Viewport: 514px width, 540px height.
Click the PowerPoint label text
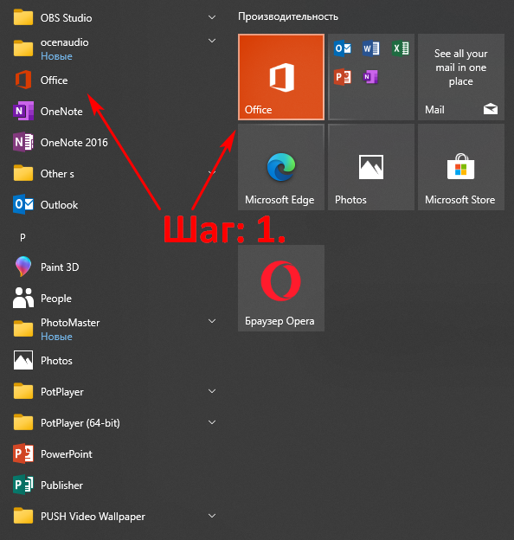tap(67, 454)
